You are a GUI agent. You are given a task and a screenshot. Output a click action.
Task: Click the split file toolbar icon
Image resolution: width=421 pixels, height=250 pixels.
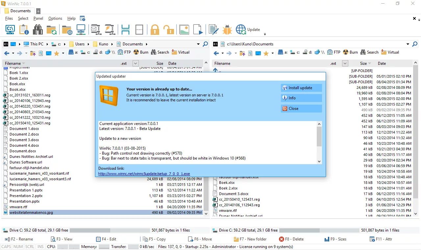[x=125, y=30]
